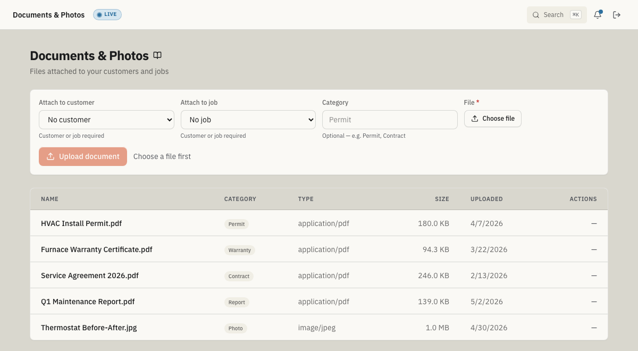The height and width of the screenshot is (351, 638).
Task: Click the SIZE column header
Action: coord(442,199)
